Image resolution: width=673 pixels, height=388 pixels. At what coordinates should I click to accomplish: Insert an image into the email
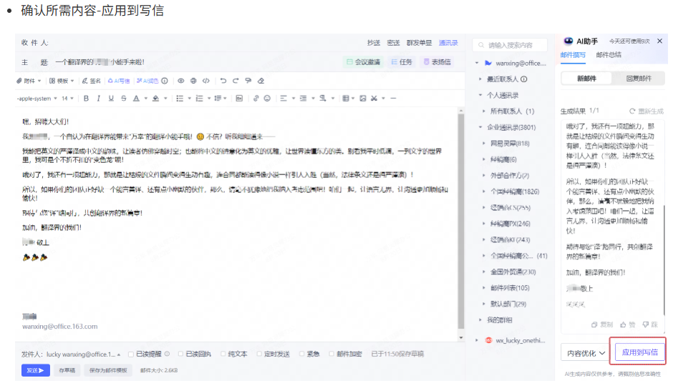(363, 99)
